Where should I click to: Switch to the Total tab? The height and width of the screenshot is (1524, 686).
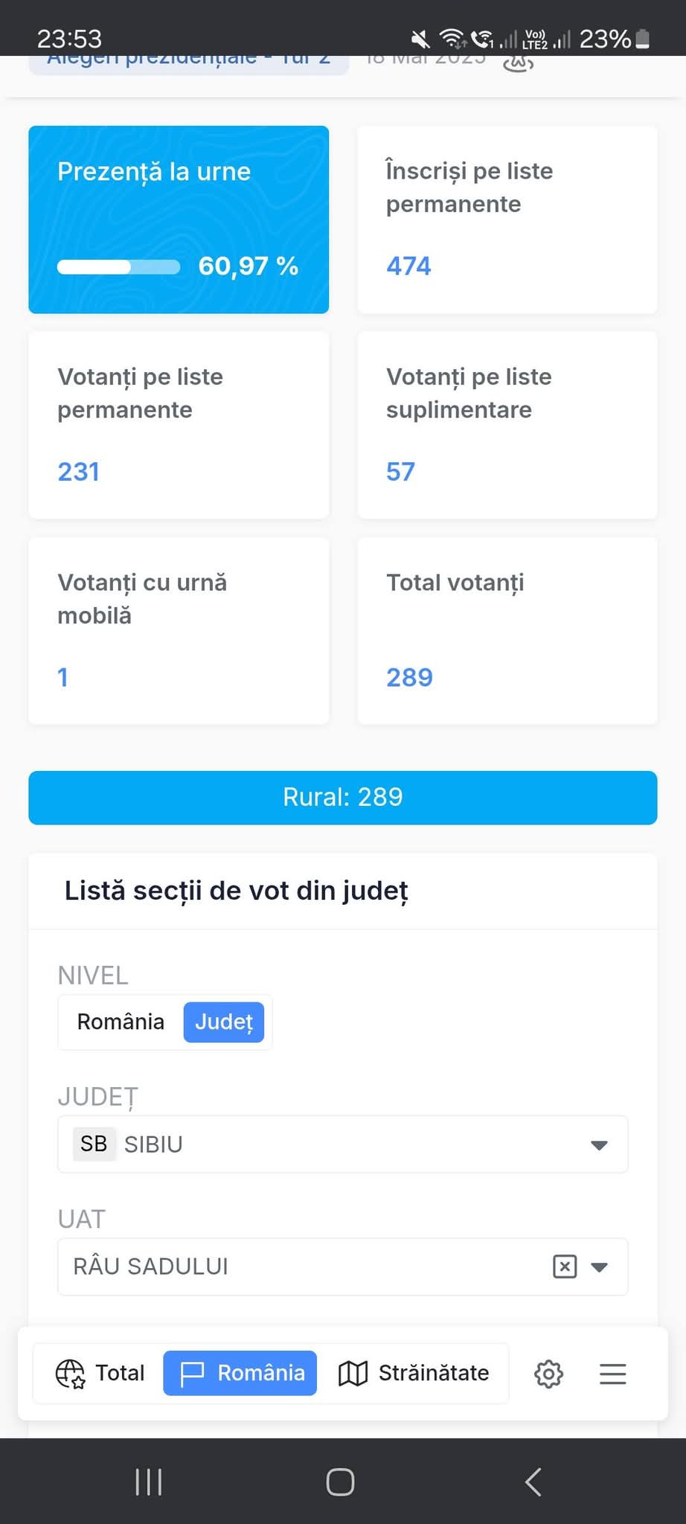[x=100, y=1373]
